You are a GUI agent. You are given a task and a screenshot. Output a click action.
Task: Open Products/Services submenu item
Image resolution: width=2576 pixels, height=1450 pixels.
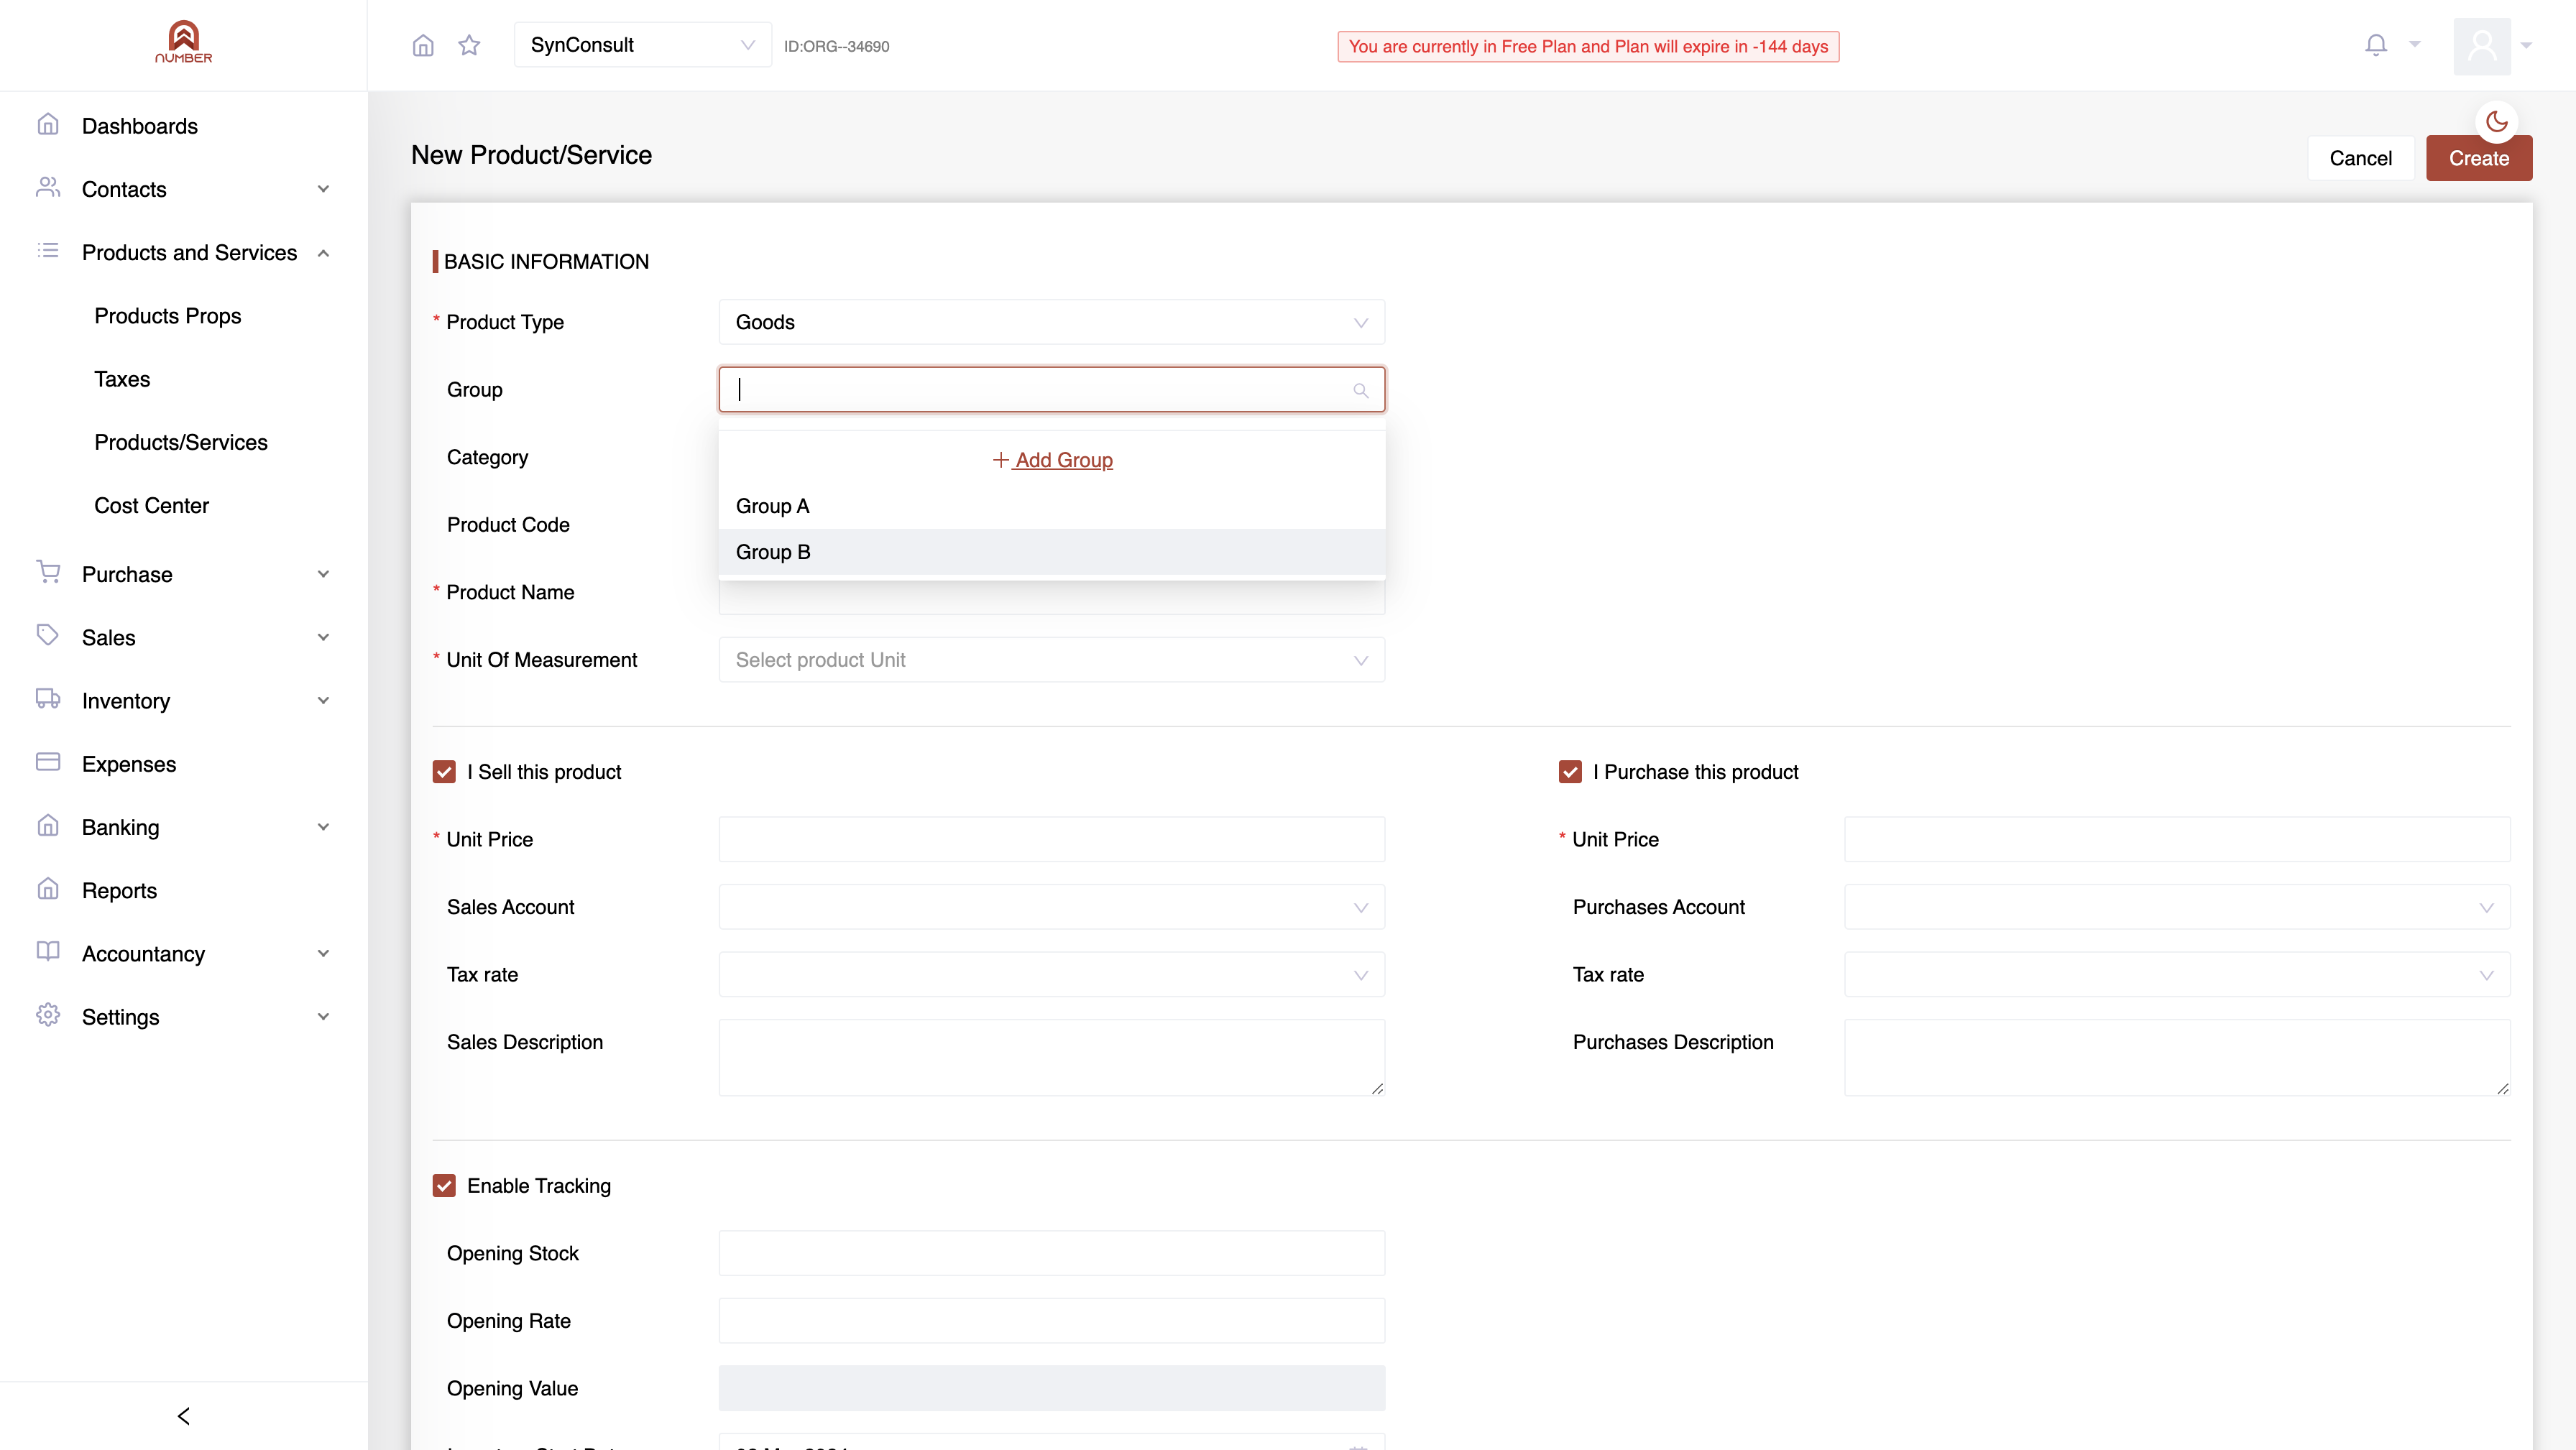(x=181, y=442)
